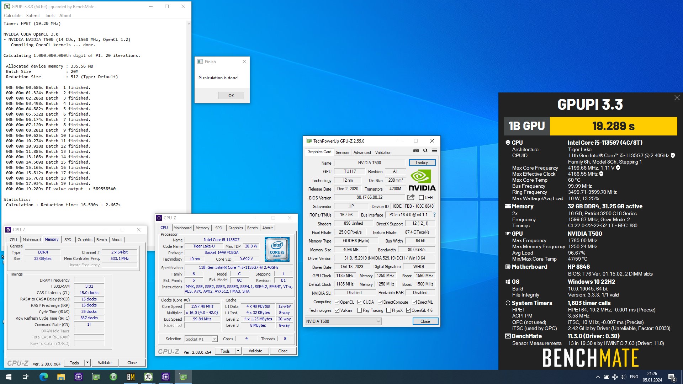Click the Intel Core i5 logo in CPU-Z
Viewport: 683px width, 384px height.
click(277, 249)
